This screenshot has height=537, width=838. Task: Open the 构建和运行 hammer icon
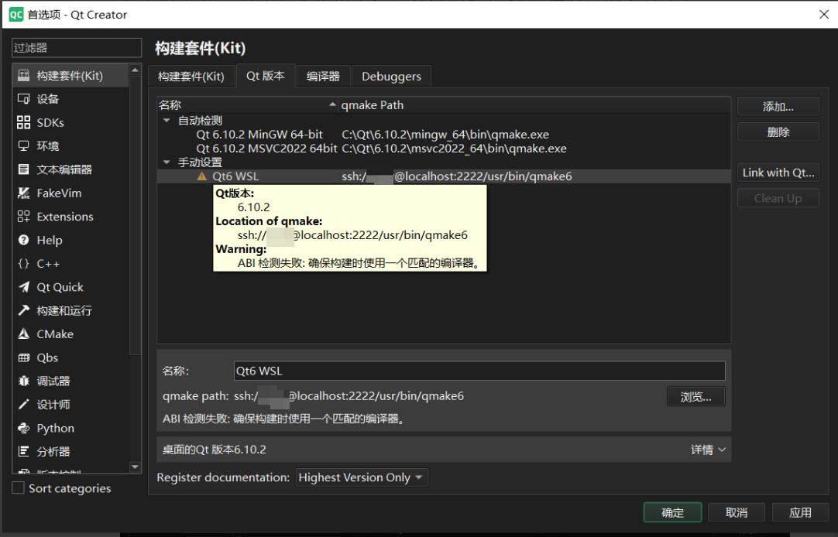click(23, 310)
